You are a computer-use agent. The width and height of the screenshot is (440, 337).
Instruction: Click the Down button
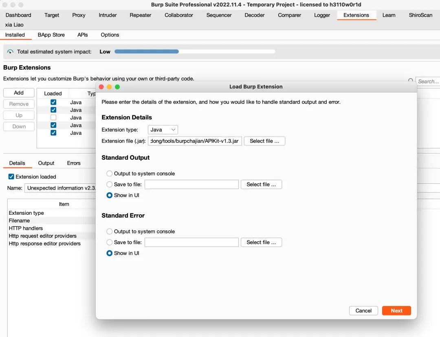(x=19, y=126)
